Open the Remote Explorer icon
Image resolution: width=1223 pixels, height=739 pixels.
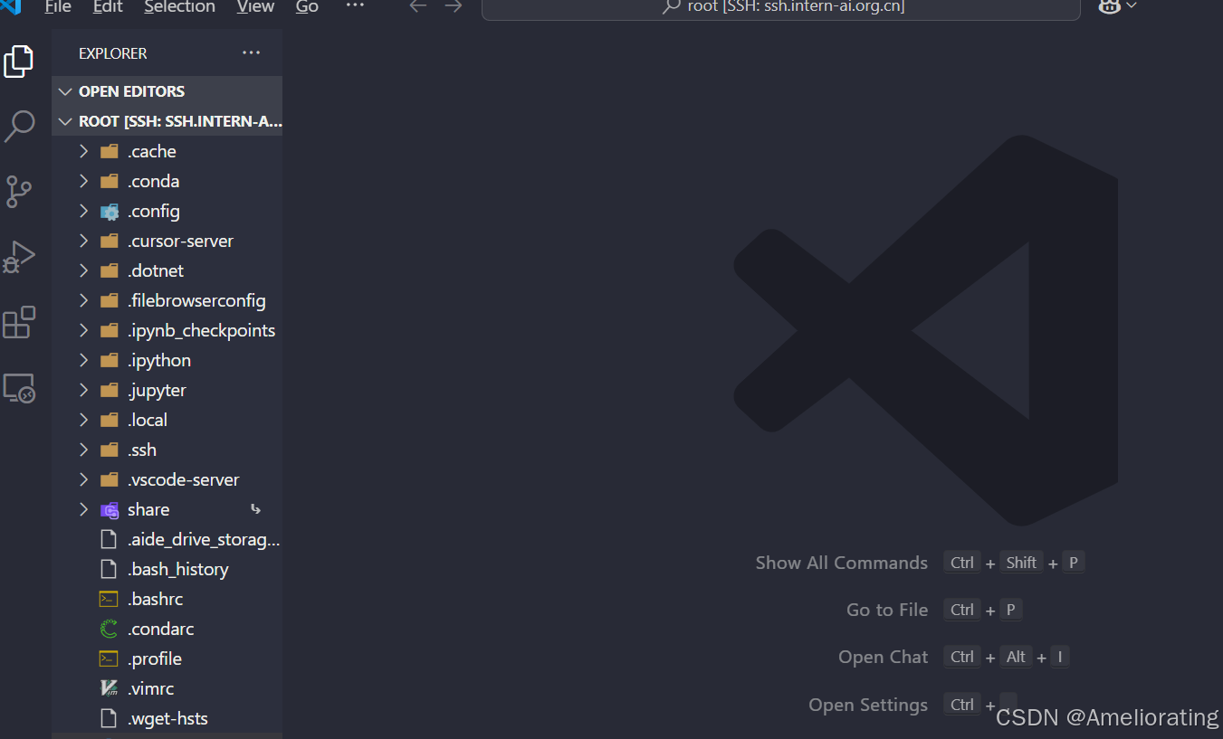[x=20, y=387]
